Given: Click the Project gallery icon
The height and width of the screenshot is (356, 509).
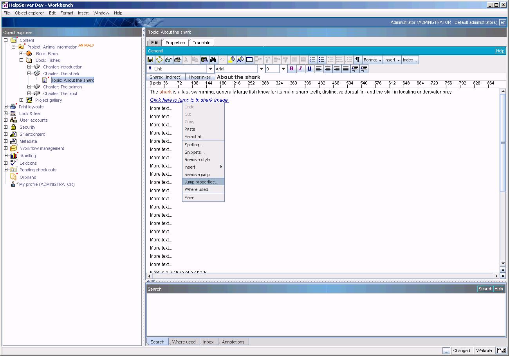Looking at the screenshot, I should 29,100.
